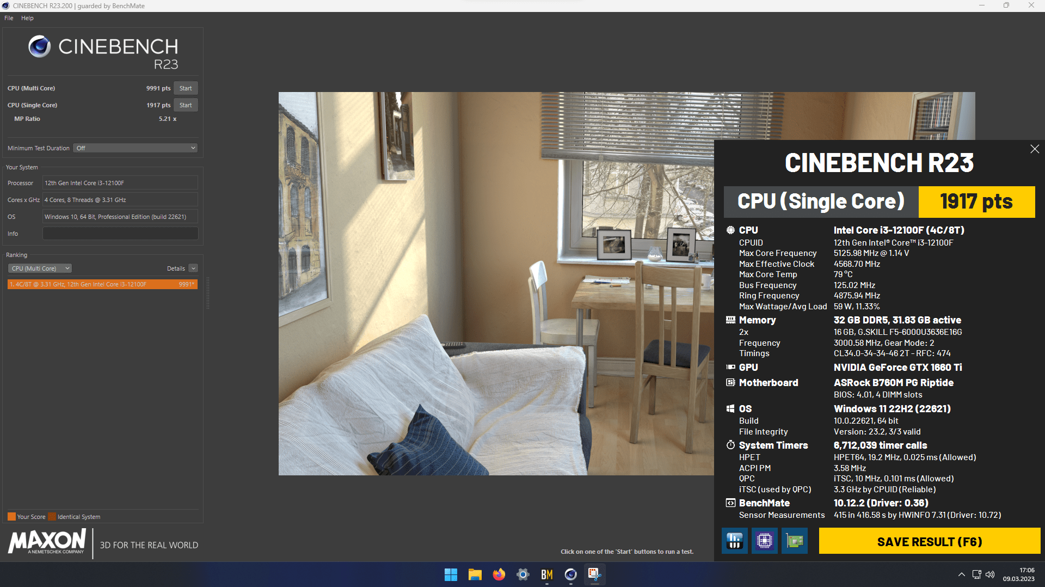Open Minimum Test Duration dropdown
Image resolution: width=1045 pixels, height=587 pixels.
point(136,148)
